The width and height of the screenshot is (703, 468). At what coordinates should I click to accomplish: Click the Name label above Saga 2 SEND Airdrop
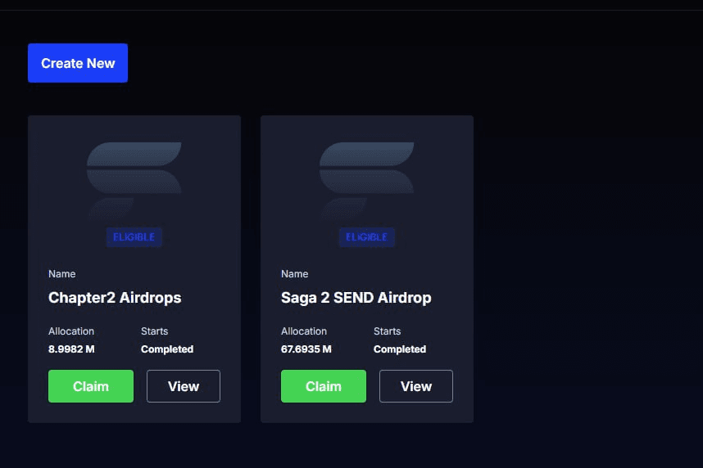click(x=295, y=274)
